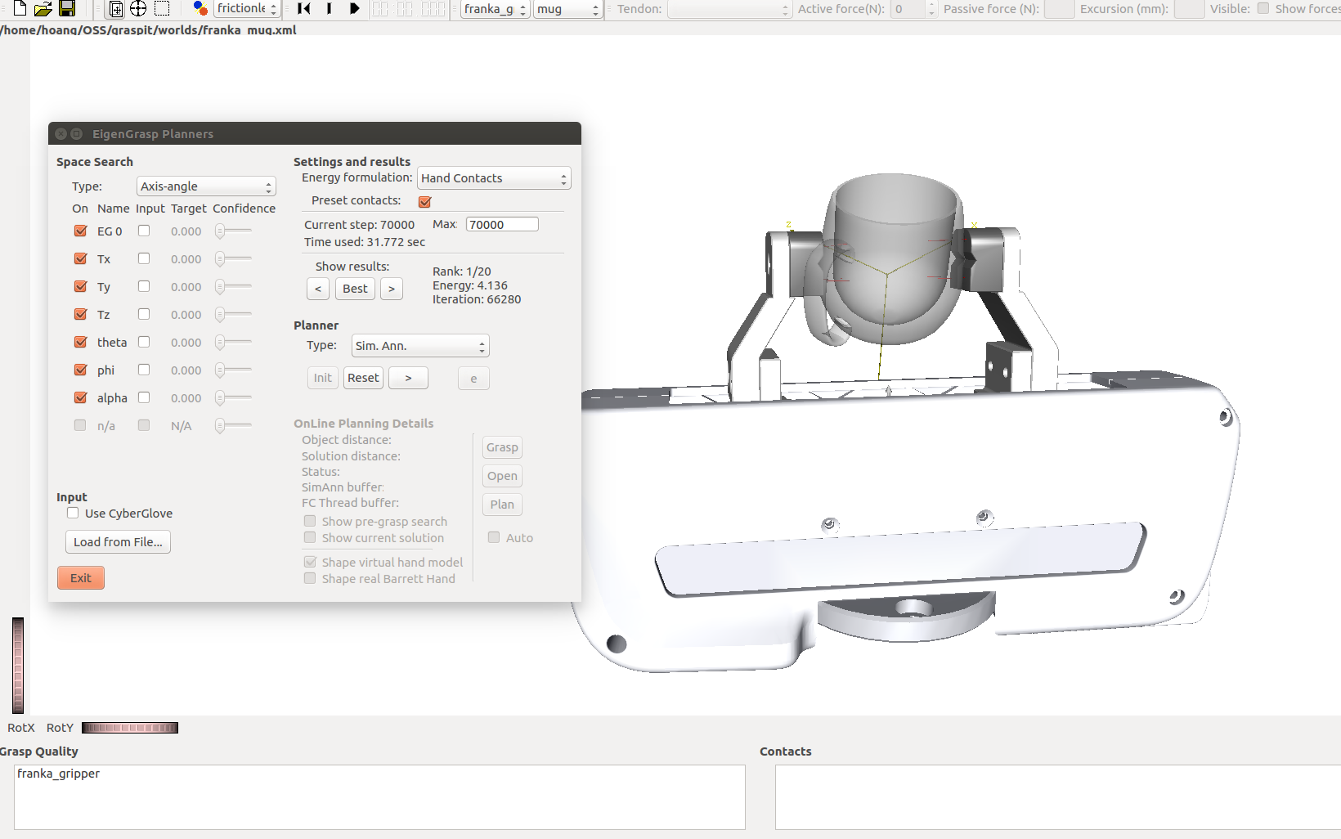Click the RotX vertical thumbwheel
1341x839 pixels.
click(18, 666)
